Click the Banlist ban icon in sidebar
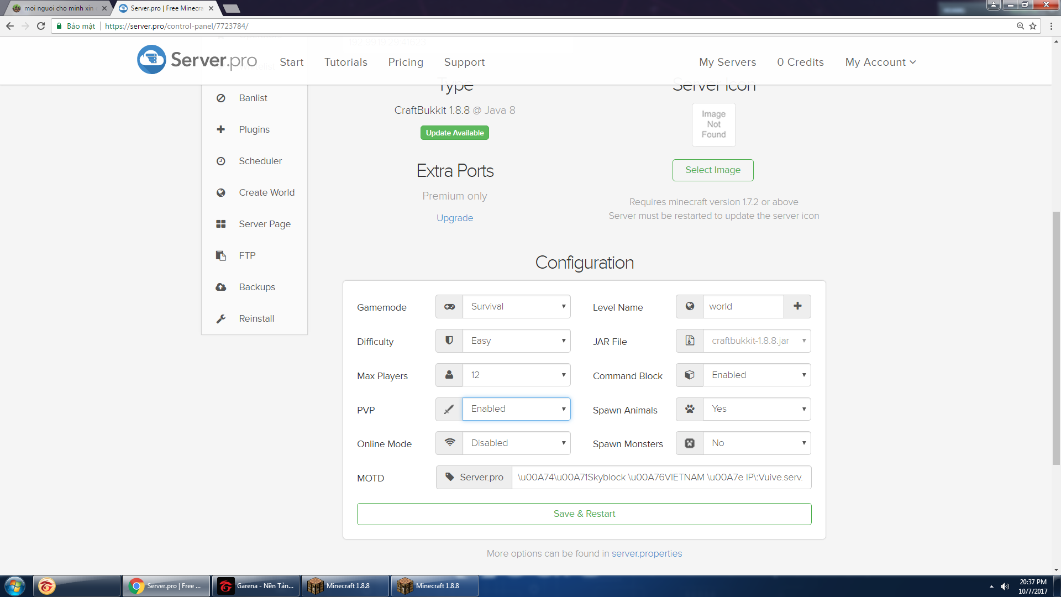This screenshot has width=1061, height=597. pos(221,98)
